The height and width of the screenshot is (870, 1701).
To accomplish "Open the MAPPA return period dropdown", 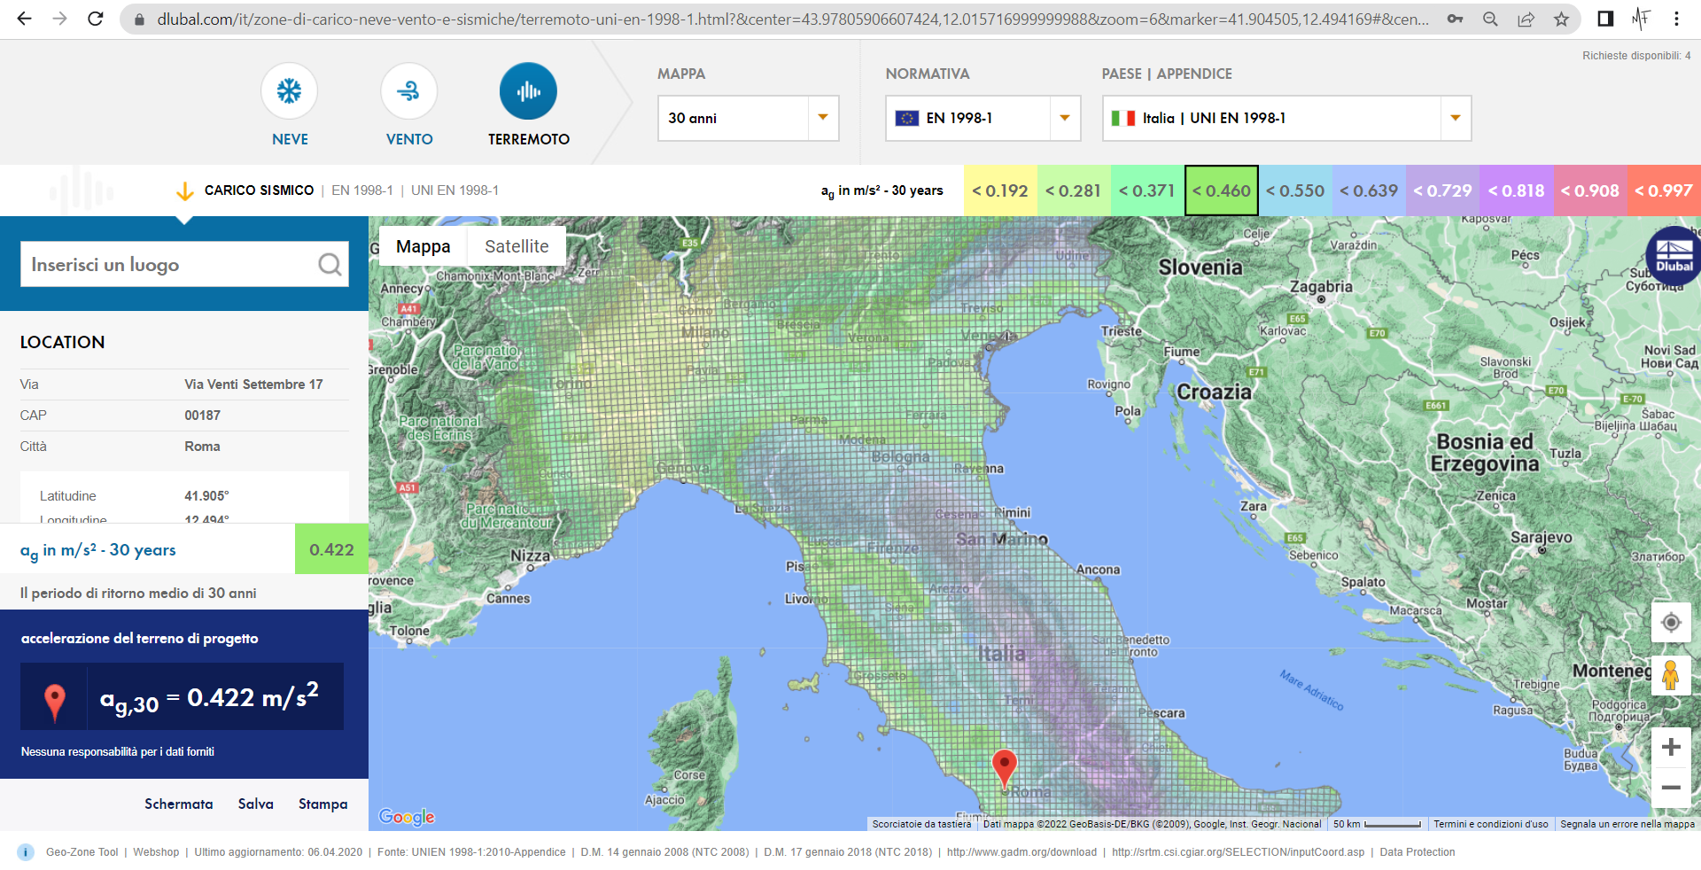I will tap(820, 118).
